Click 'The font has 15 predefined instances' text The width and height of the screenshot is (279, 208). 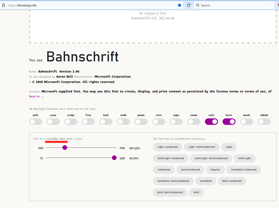click(x=179, y=139)
